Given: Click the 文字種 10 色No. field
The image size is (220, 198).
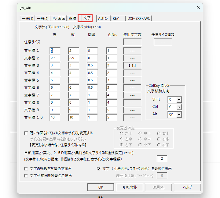Looking at the screenshot, I should click(x=112, y=118).
